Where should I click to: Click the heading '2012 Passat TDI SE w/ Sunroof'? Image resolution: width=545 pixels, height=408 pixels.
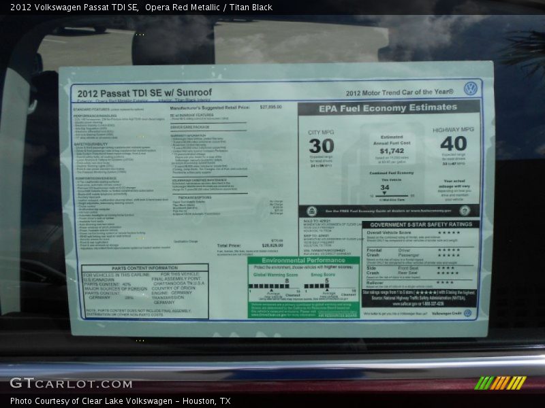tap(144, 93)
